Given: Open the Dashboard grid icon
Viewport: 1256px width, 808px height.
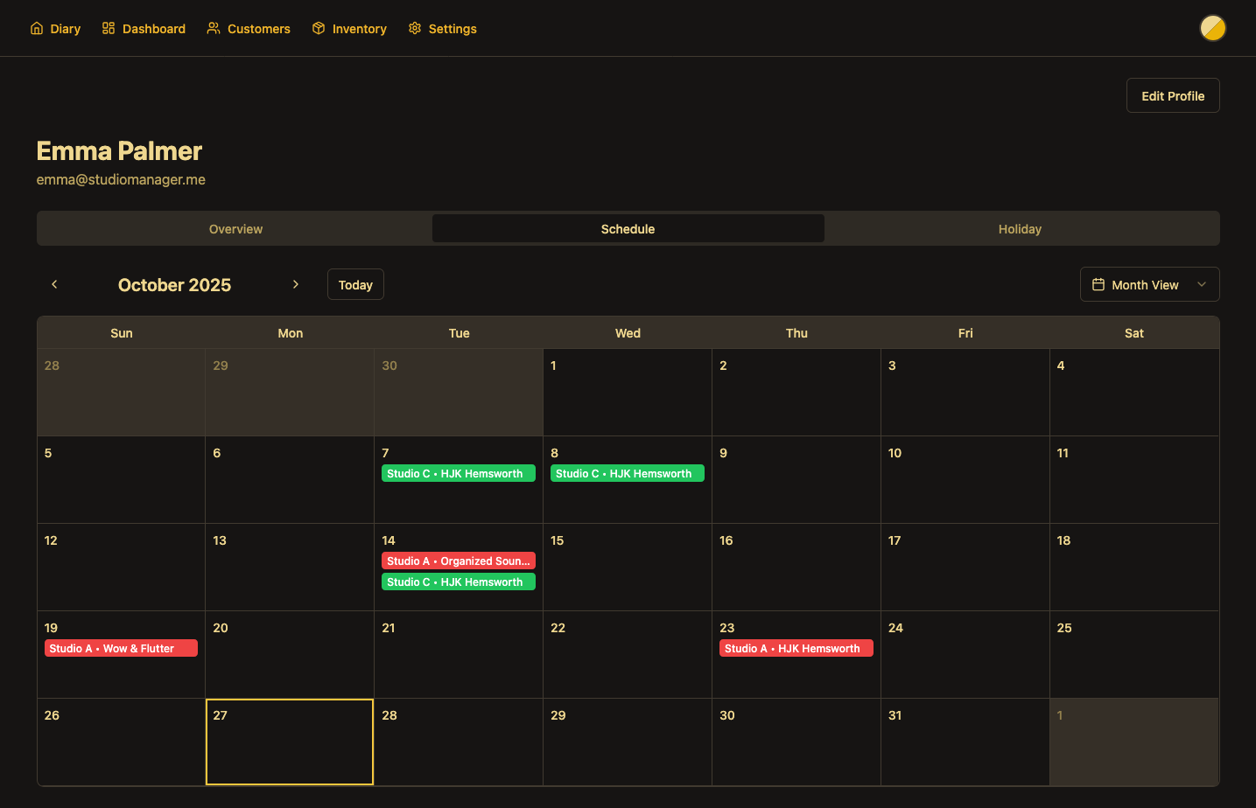Looking at the screenshot, I should (108, 28).
